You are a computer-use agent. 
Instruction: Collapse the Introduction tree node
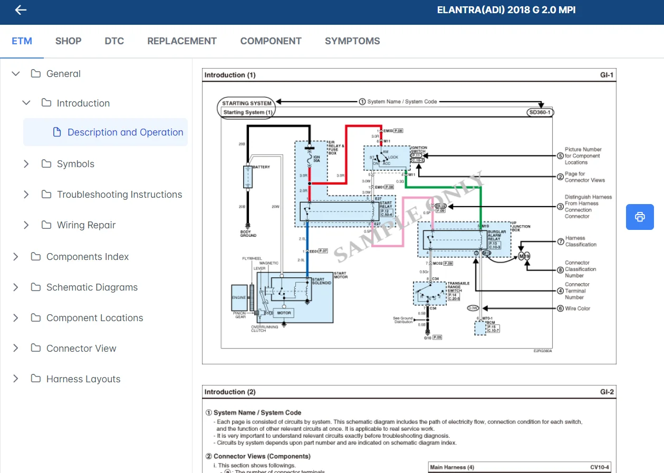tap(26, 103)
